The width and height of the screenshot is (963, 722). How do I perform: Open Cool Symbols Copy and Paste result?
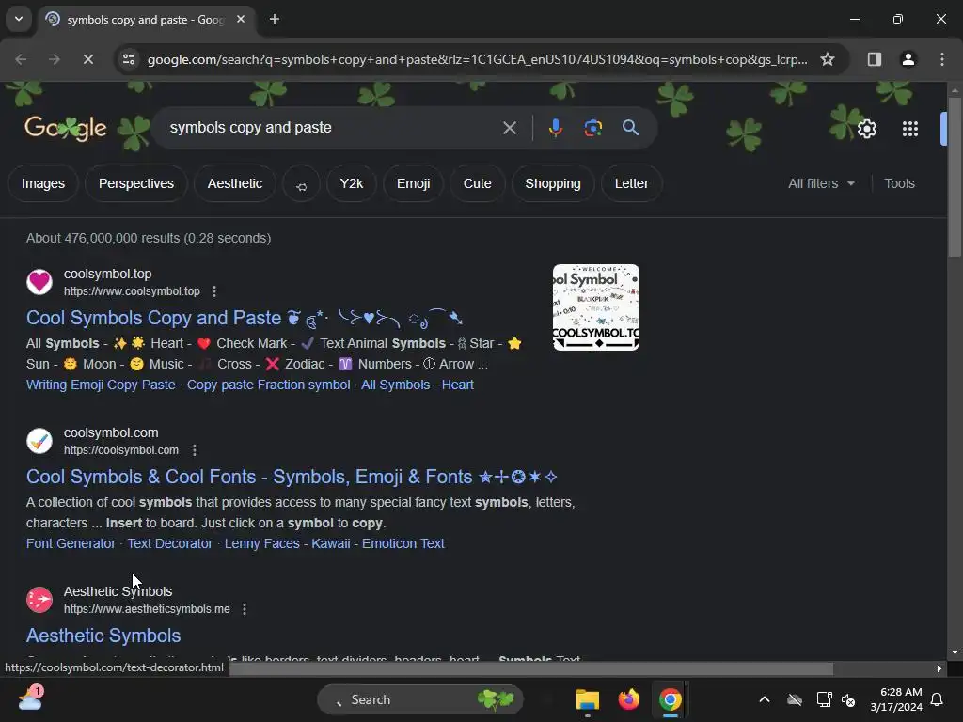coord(245,318)
